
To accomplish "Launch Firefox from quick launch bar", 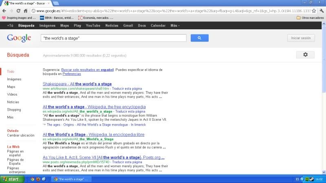I will coord(38,179).
